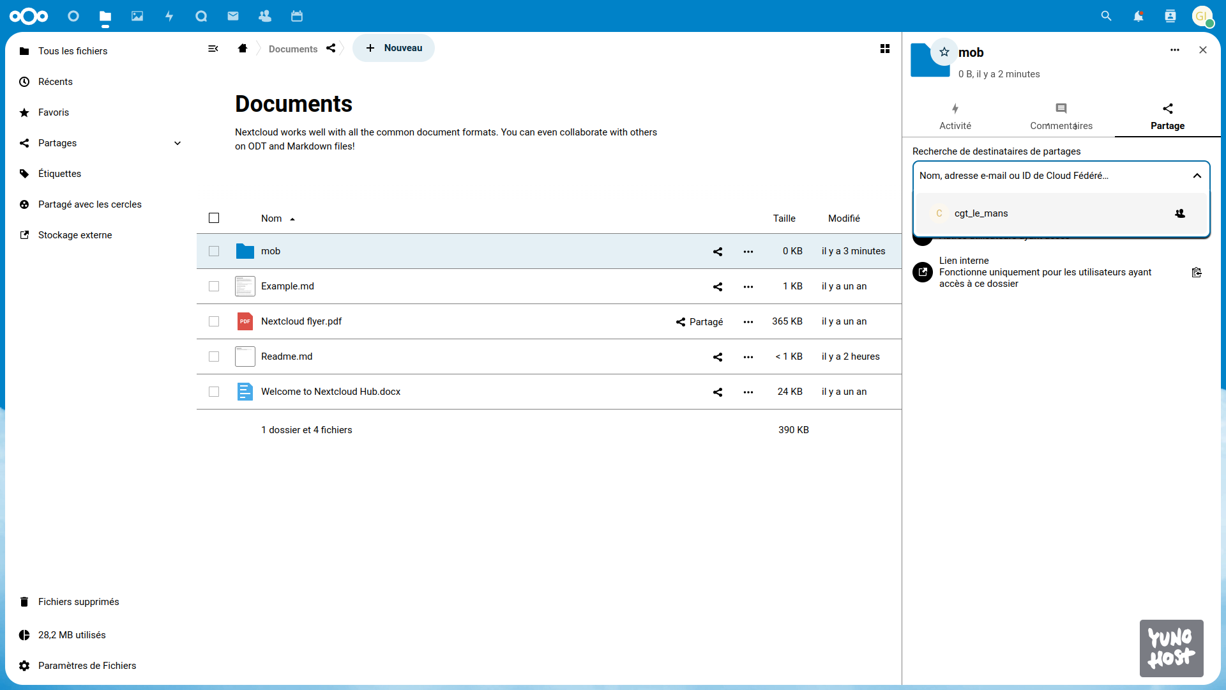Open Paramètres de Fichiers settings
Screen dimensions: 1226x690
87,666
